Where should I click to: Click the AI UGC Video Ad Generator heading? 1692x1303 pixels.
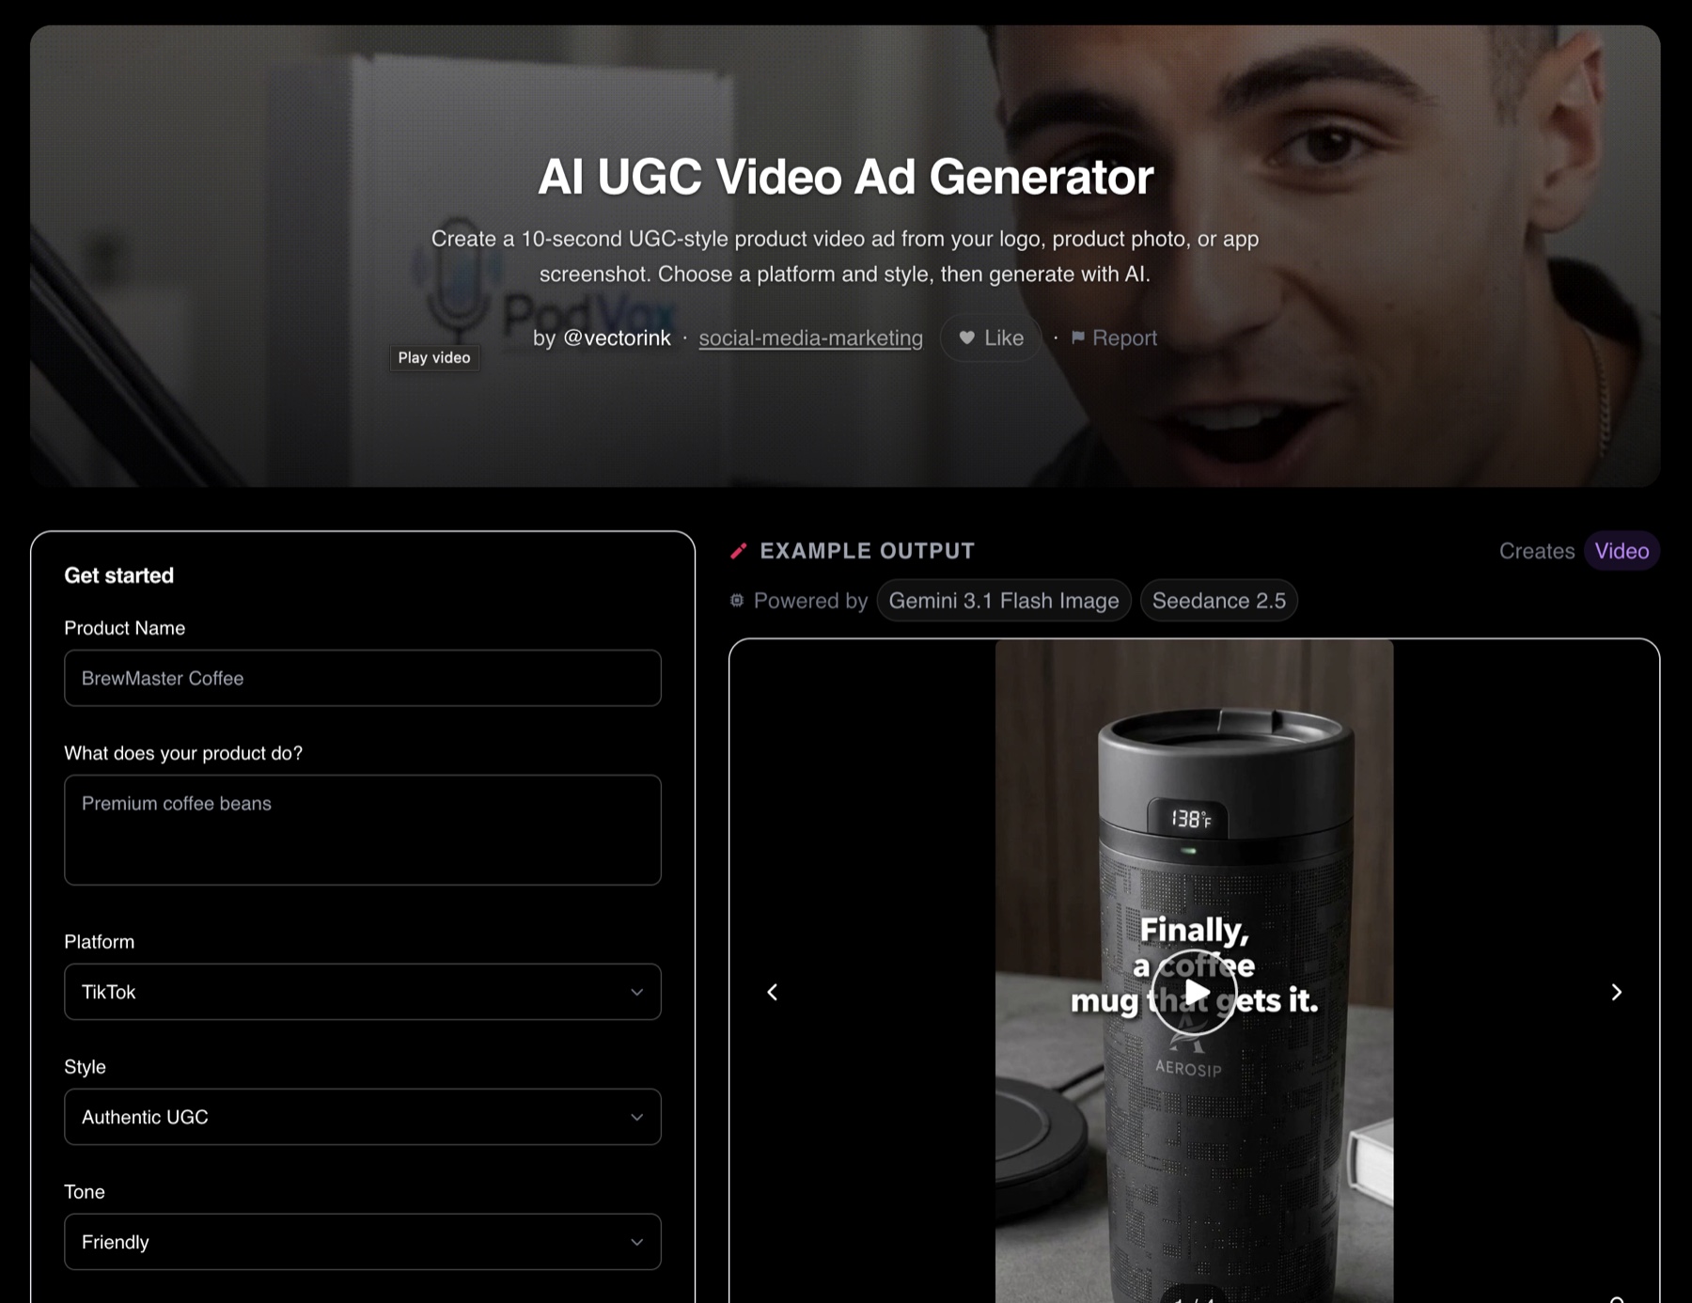click(x=845, y=176)
